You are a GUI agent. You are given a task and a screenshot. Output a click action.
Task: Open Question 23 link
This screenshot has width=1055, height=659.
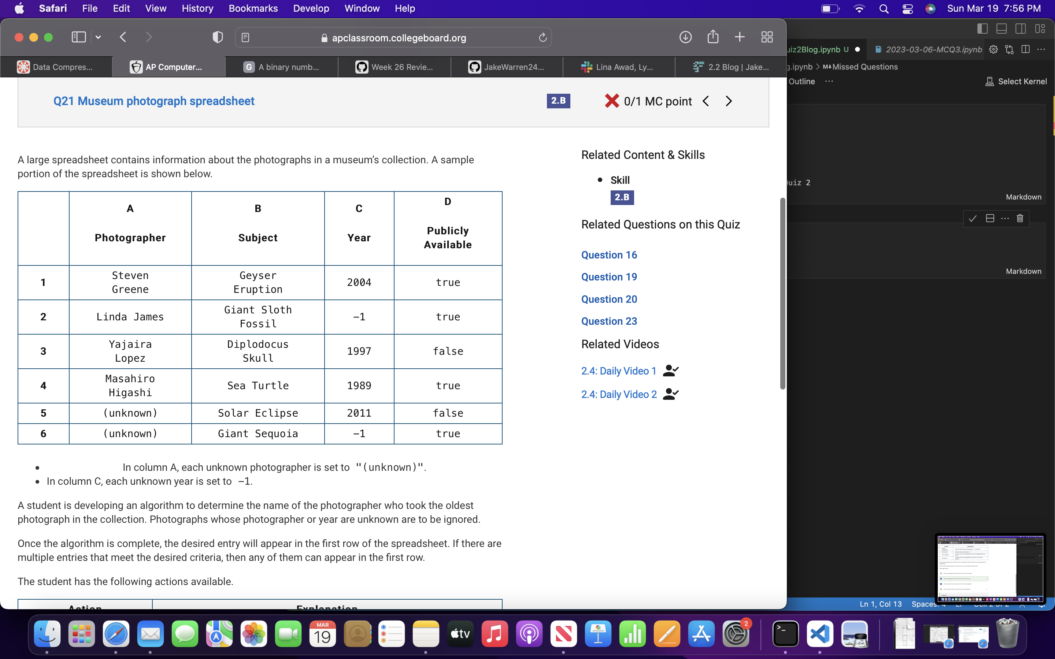point(609,321)
